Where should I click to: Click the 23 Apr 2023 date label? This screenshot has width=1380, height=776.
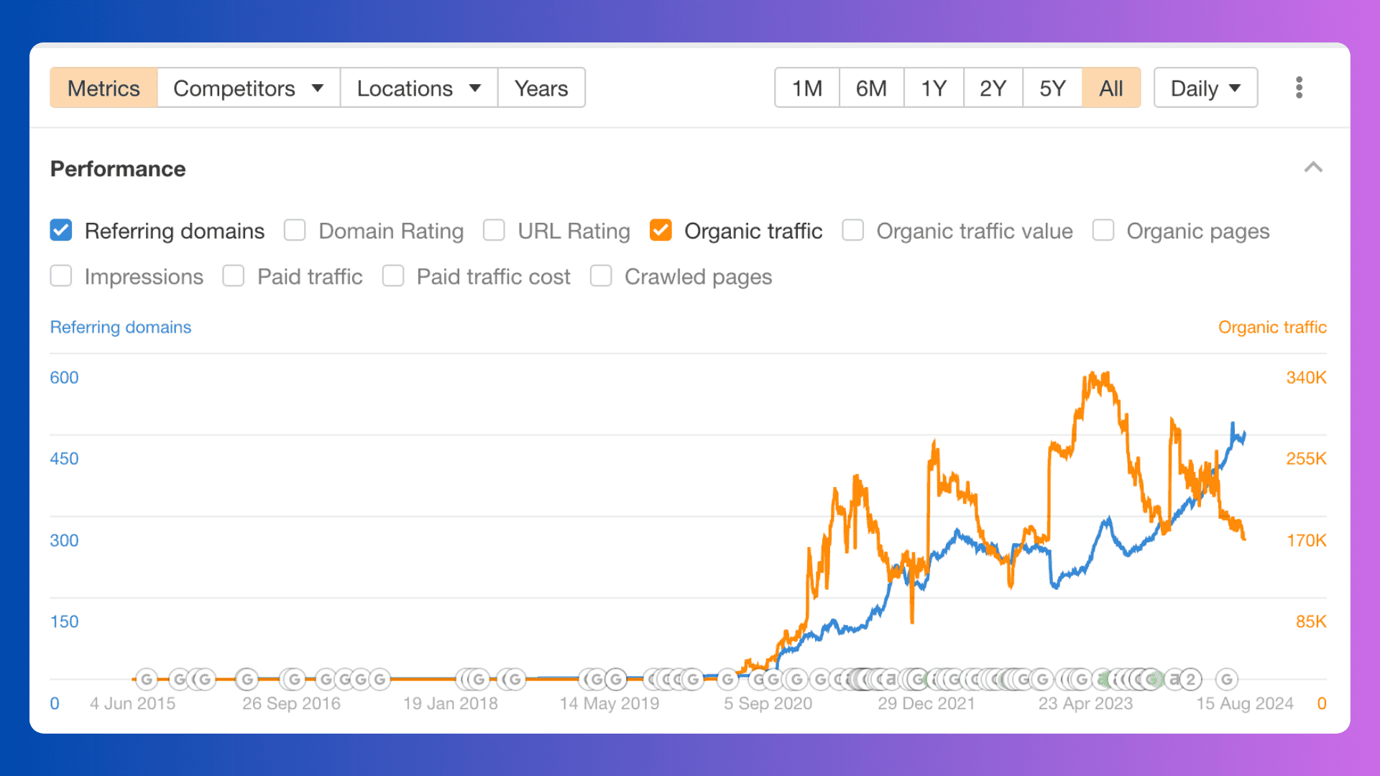tap(1085, 703)
